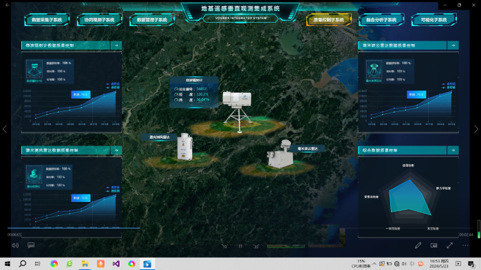The height and width of the screenshot is (270, 481).
Task: Pause the video playback
Action: [x=241, y=246]
